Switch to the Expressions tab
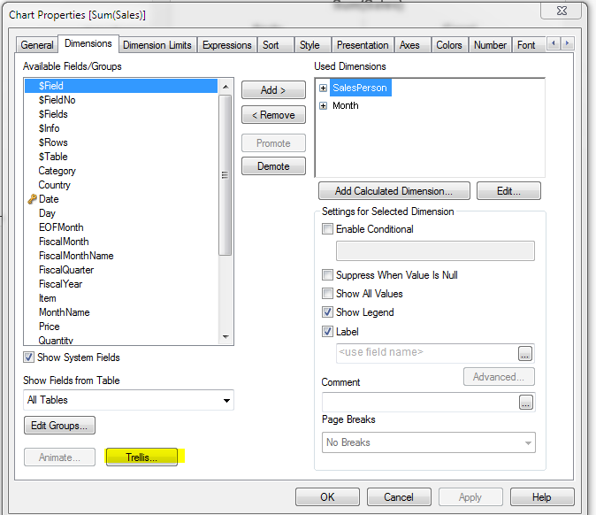The height and width of the screenshot is (515, 596). [x=227, y=45]
